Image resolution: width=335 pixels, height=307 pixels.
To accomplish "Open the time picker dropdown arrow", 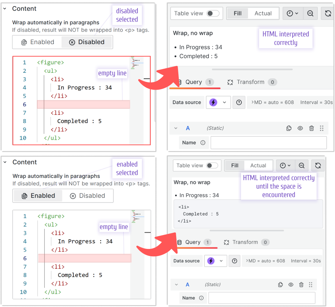I will click(x=296, y=13).
